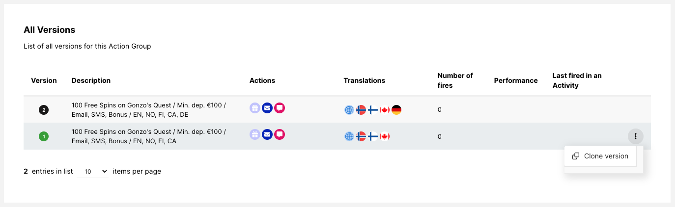Image resolution: width=675 pixels, height=207 pixels.
Task: Click the globe translation icon in version 2
Action: tap(349, 110)
